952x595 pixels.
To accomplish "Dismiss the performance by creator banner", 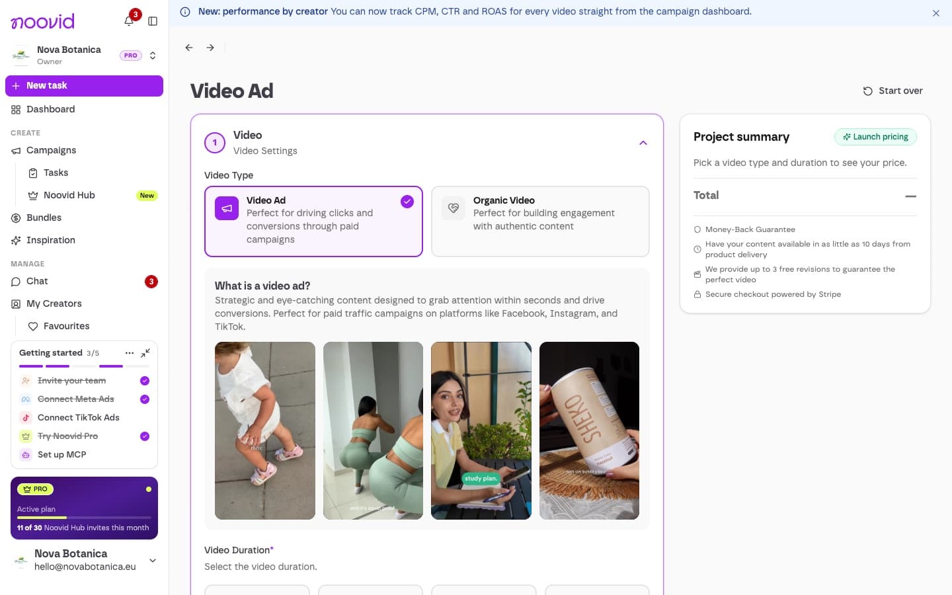I will click(x=936, y=13).
